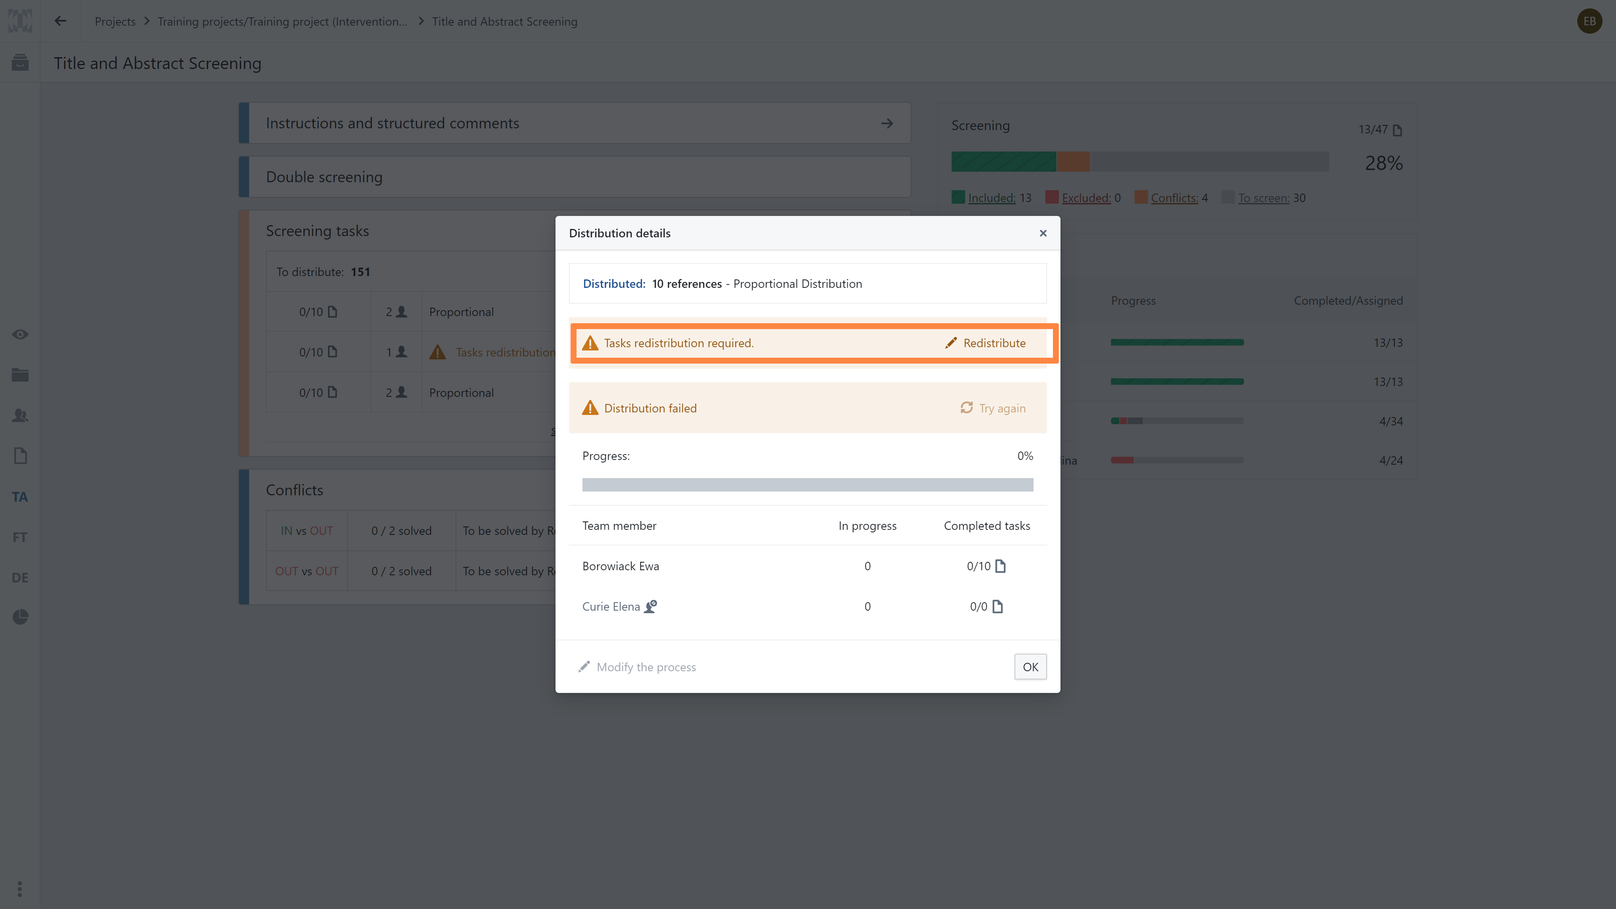Click the To distribute 151 count

click(360, 272)
